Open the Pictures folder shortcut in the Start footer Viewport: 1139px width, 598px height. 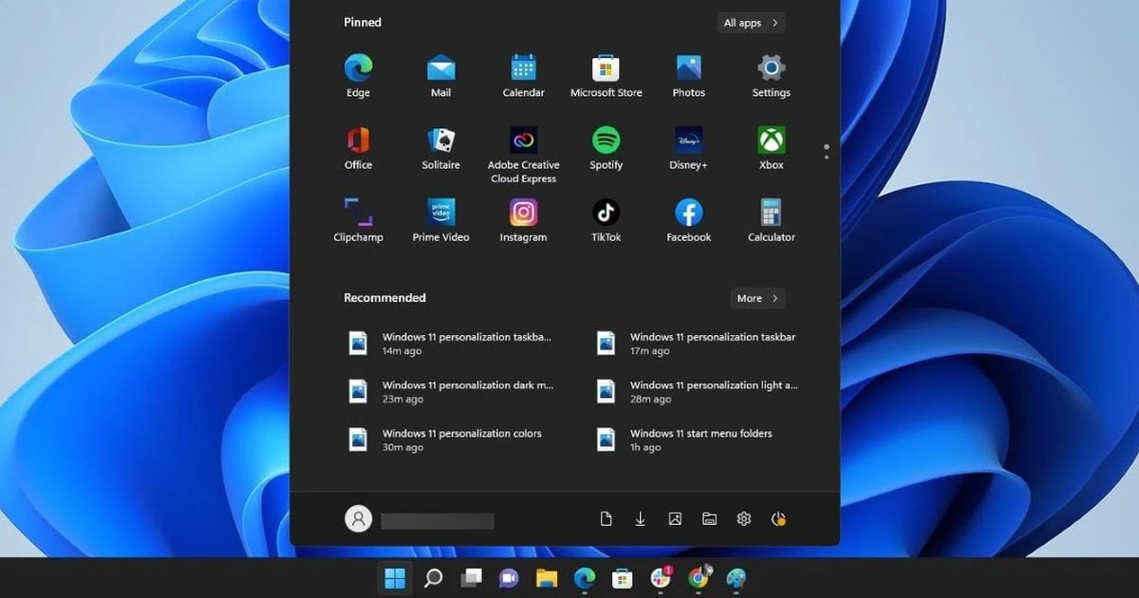pos(675,519)
